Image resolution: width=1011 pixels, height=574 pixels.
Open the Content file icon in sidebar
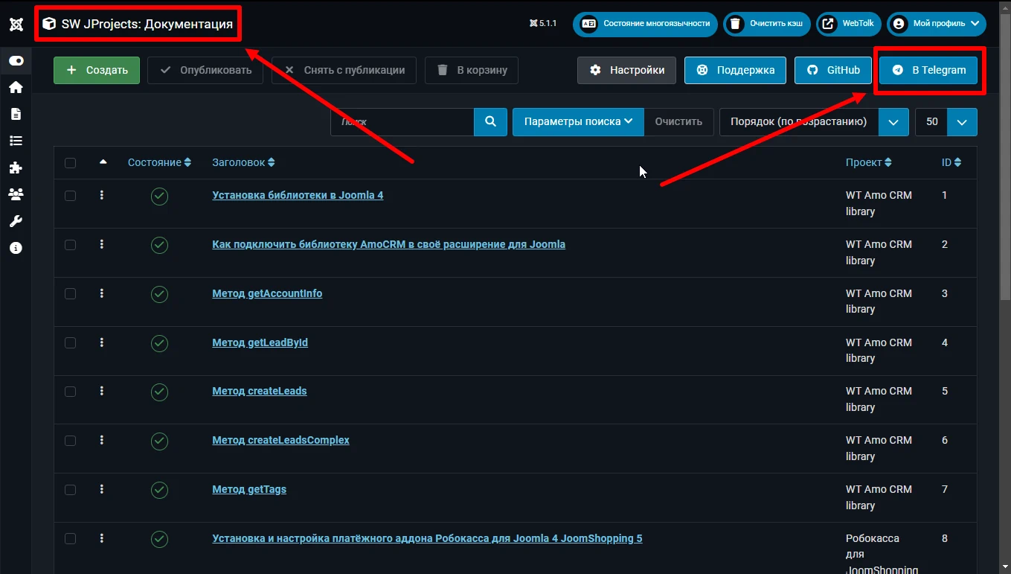tap(16, 114)
